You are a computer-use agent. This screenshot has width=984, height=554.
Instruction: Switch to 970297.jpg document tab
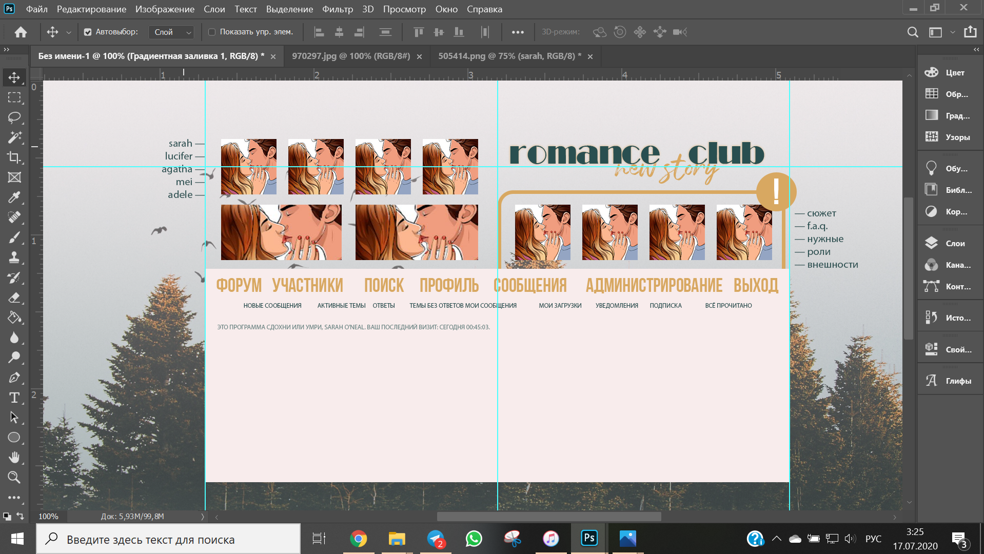pos(351,56)
